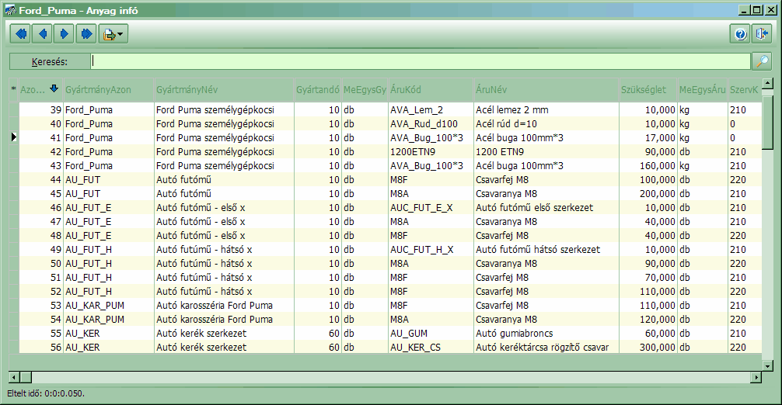Close the Anyag infó window
The height and width of the screenshot is (405, 782).
[x=770, y=10]
